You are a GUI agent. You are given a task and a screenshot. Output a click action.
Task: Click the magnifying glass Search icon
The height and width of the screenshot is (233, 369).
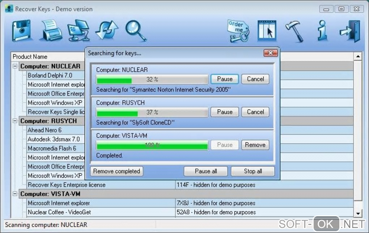tap(136, 31)
